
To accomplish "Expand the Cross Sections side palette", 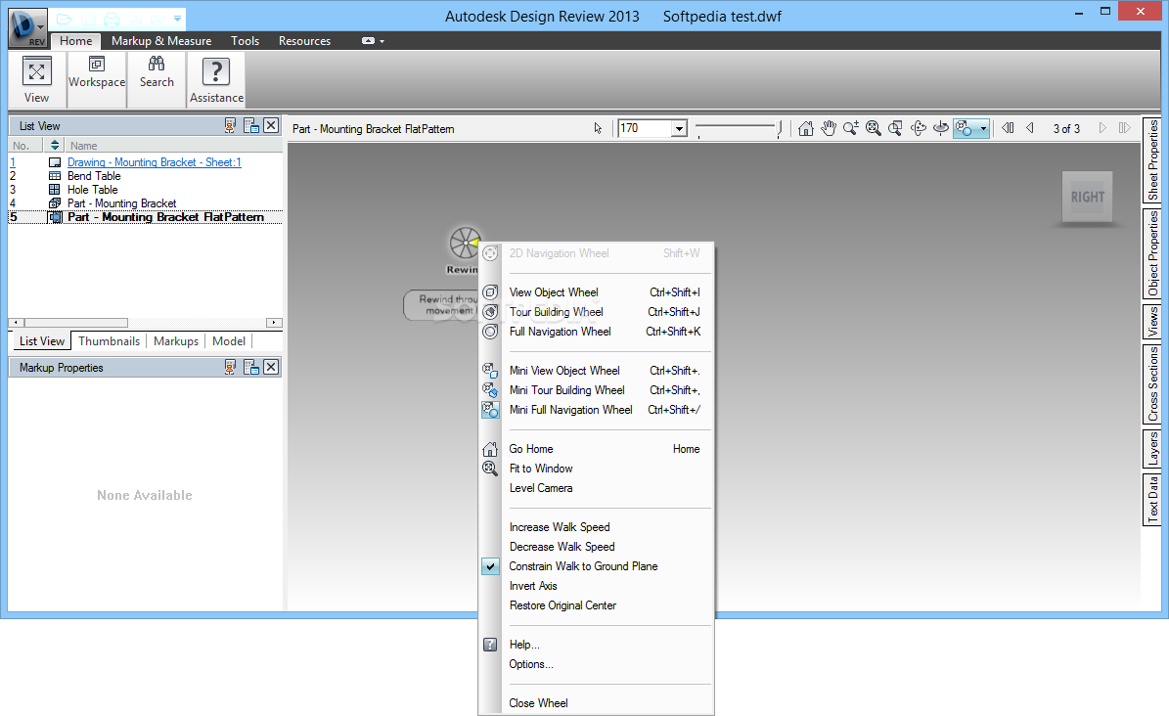I will pyautogui.click(x=1152, y=383).
